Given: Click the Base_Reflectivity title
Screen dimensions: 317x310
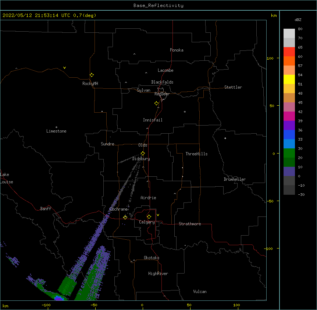Looking at the screenshot, I should pos(158,6).
